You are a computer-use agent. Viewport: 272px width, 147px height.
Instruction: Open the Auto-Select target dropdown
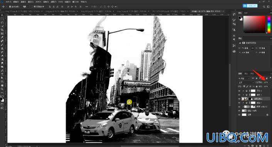pyautogui.click(x=25, y=7)
